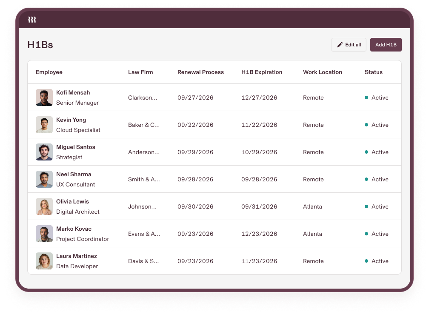Viewport: 429px width, 315px height.
Task: Click expiration date 10/29/2026
Action: [x=259, y=152]
